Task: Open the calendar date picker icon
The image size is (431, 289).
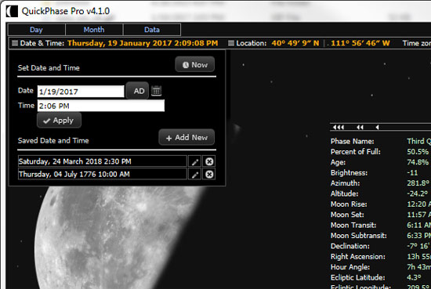Action: click(157, 91)
